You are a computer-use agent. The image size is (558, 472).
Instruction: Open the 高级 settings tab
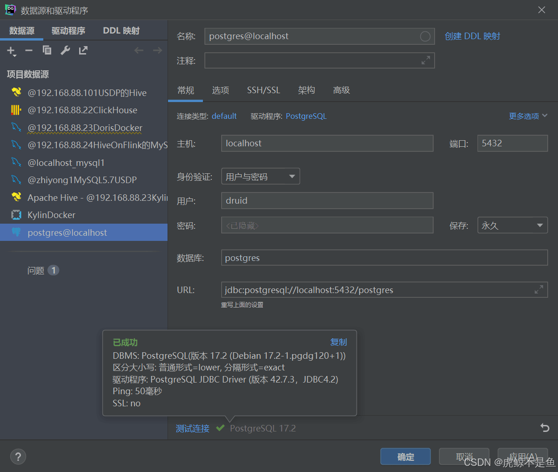pyautogui.click(x=341, y=90)
